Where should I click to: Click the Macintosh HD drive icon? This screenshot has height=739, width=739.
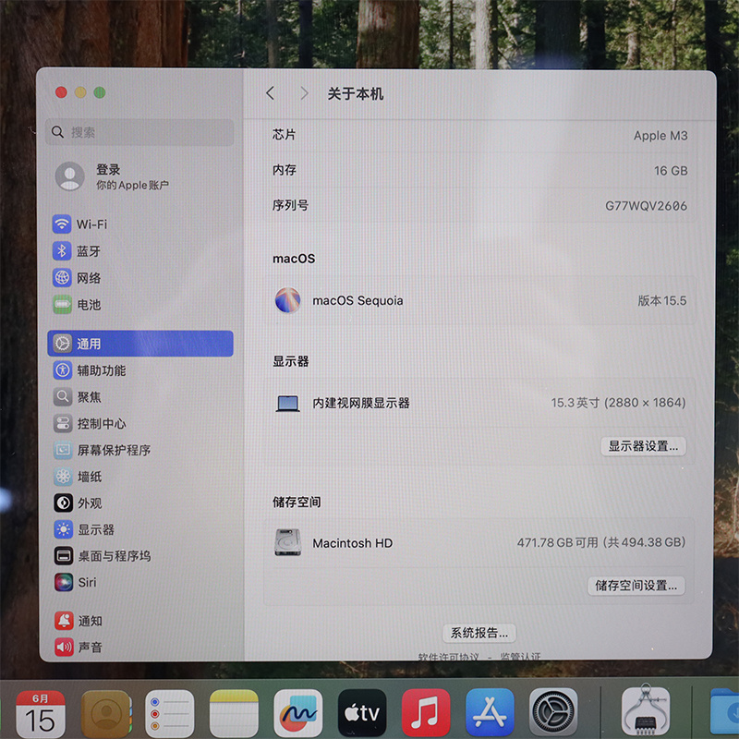point(287,542)
